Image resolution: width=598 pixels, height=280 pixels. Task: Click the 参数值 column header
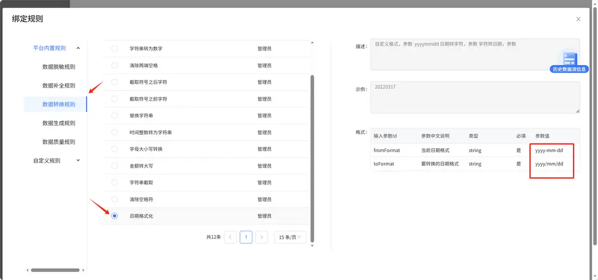(542, 136)
